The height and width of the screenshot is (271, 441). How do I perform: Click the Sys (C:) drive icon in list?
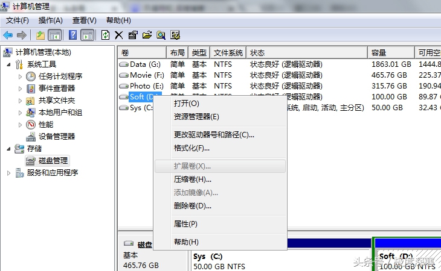(x=124, y=108)
